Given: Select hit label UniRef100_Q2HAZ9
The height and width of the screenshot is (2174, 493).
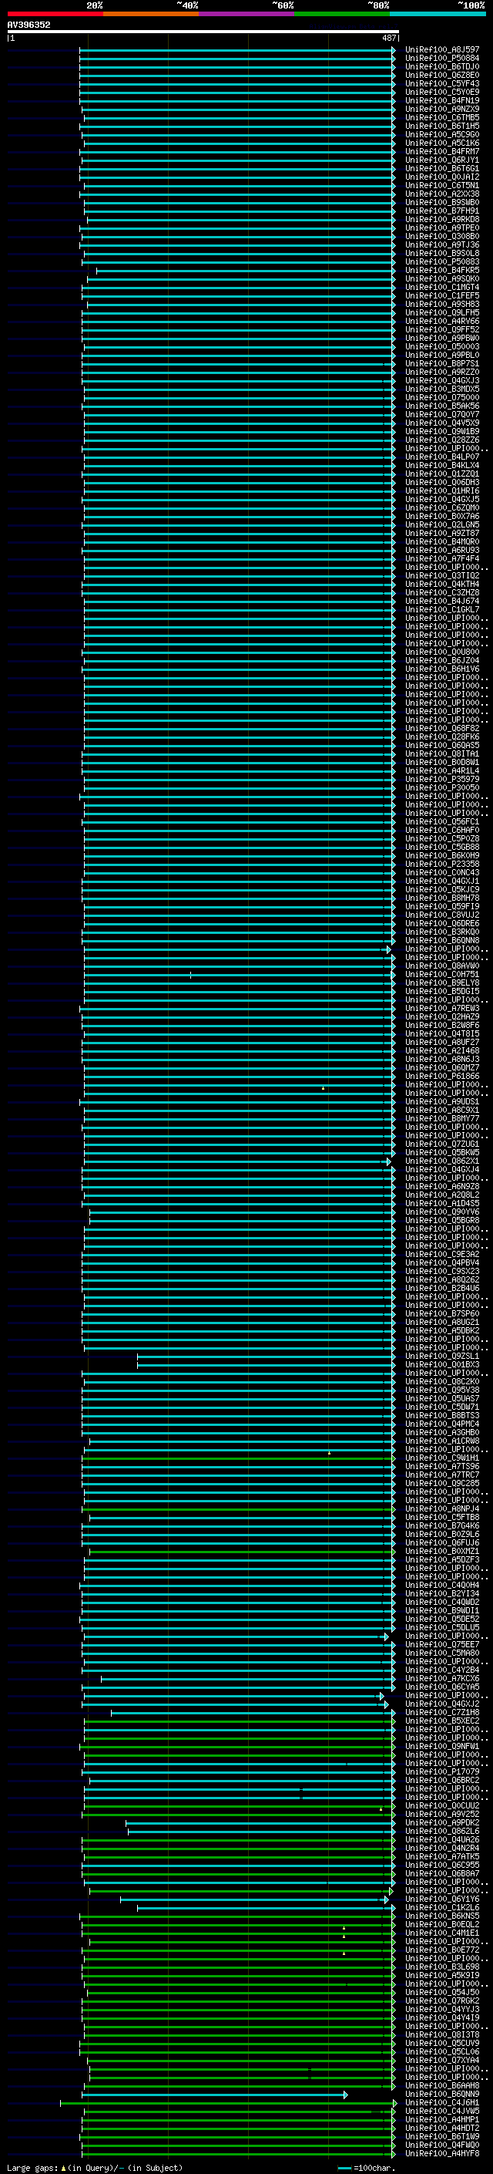Looking at the screenshot, I should pyautogui.click(x=441, y=1016).
